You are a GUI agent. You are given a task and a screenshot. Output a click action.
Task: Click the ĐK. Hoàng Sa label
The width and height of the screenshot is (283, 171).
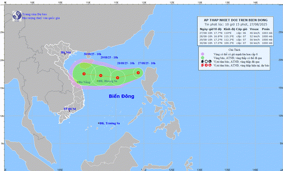click(108, 81)
